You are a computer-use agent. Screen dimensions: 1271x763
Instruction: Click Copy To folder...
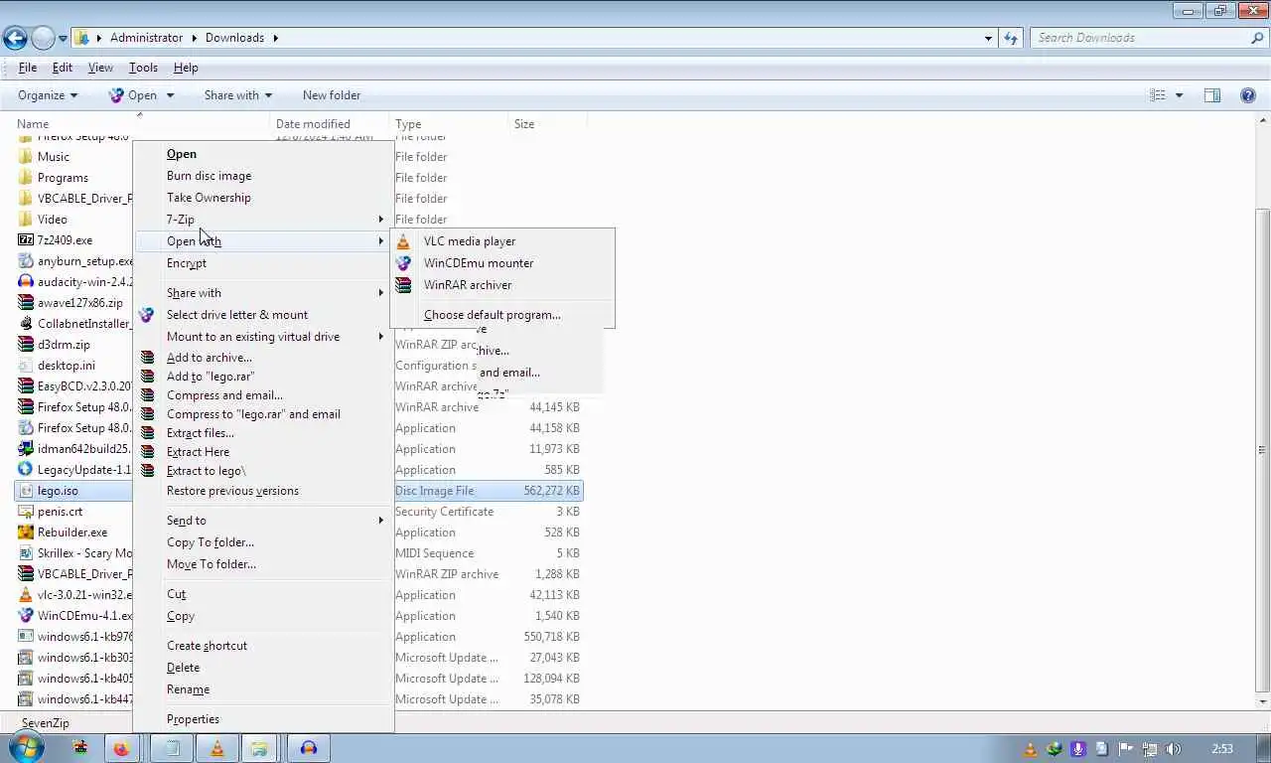coord(211,542)
